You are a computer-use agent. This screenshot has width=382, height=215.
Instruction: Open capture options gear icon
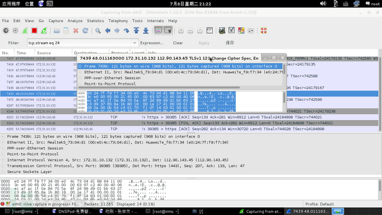pos(16,30)
